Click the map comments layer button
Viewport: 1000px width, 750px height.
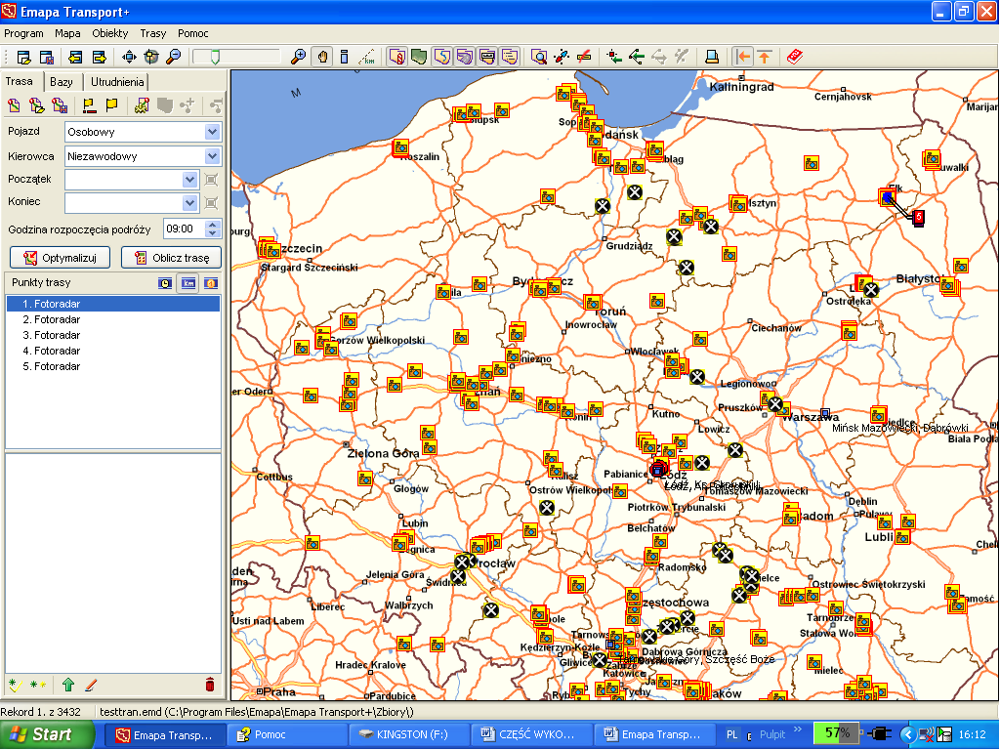pos(510,58)
